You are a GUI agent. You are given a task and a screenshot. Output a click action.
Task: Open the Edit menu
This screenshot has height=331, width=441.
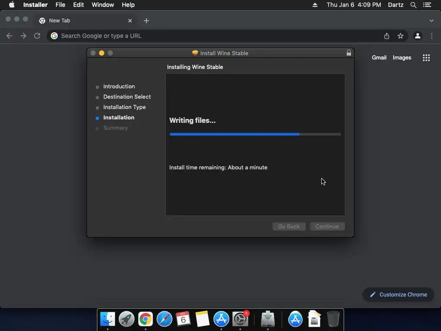78,5
